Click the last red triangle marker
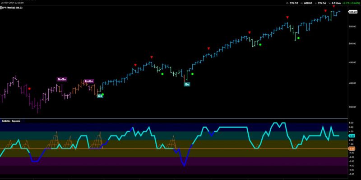Image resolution: width=361 pixels, height=180 pixels. [333, 6]
